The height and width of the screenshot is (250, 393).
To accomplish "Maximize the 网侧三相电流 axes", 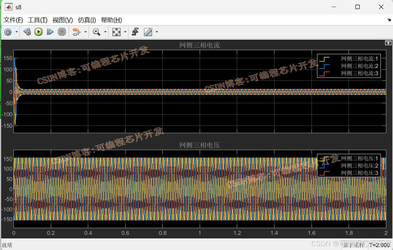I will point(388,43).
